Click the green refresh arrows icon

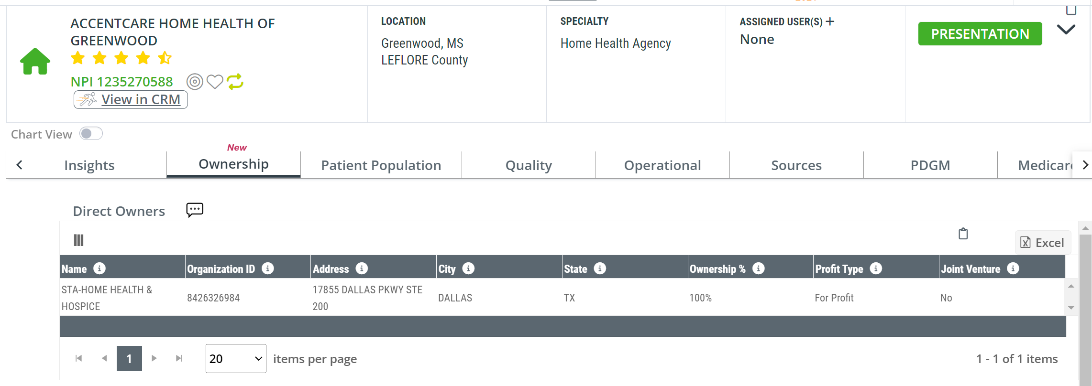[235, 82]
